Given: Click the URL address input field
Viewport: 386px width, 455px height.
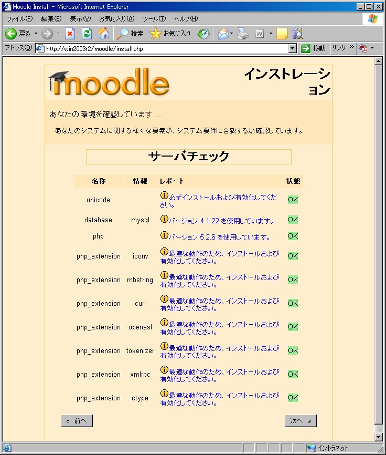Looking at the screenshot, I should tap(167, 48).
